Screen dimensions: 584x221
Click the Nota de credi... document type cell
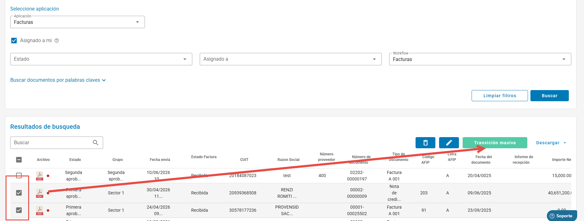(394, 193)
